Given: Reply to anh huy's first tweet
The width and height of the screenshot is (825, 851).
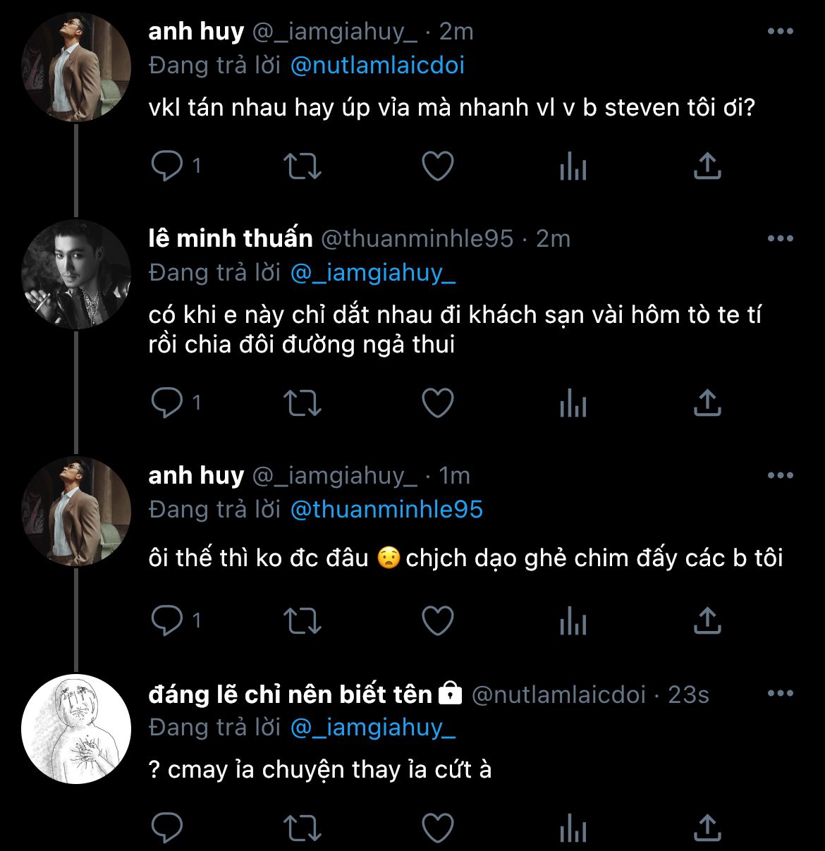Looking at the screenshot, I should click(168, 166).
